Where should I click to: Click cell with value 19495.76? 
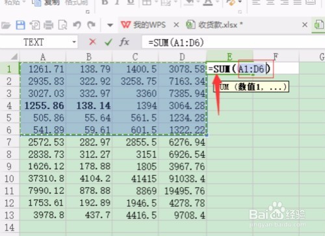click(183, 190)
